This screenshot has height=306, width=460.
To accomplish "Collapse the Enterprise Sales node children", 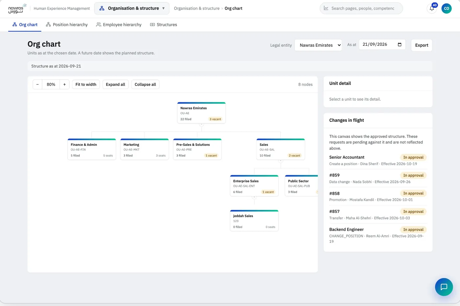I will 254,197.
